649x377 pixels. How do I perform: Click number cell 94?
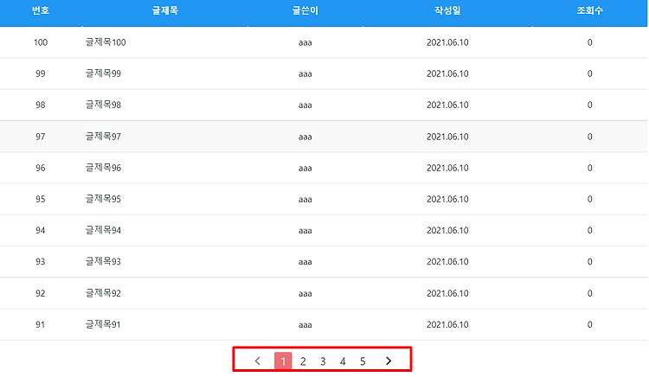click(x=40, y=230)
